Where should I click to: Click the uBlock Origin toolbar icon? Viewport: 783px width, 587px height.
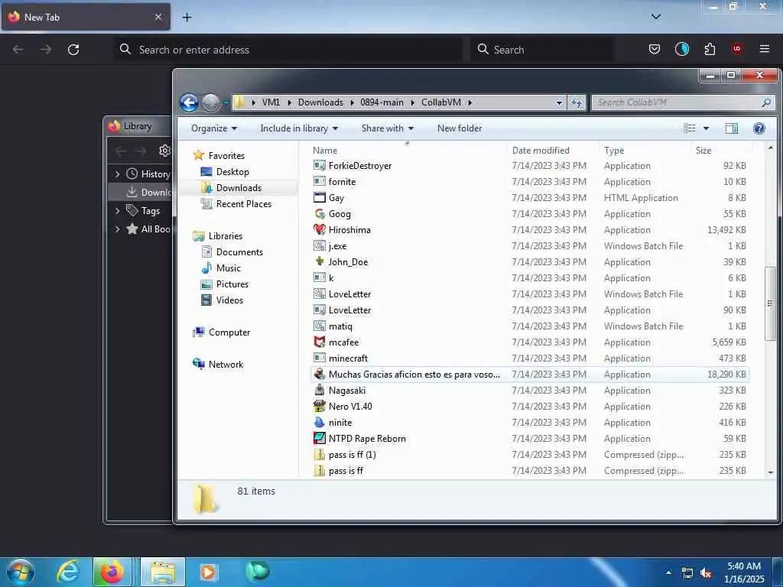pos(737,49)
